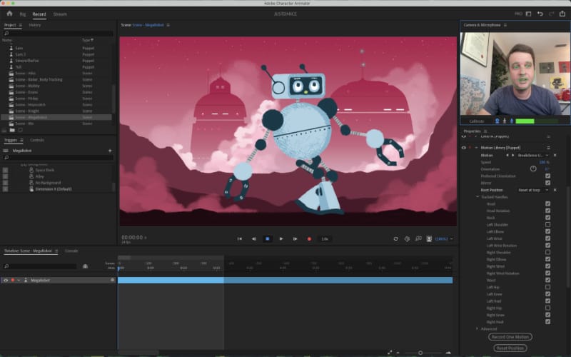Toggle Motion Library behavior visibility eye
The width and height of the screenshot is (571, 357).
pyautogui.click(x=463, y=148)
